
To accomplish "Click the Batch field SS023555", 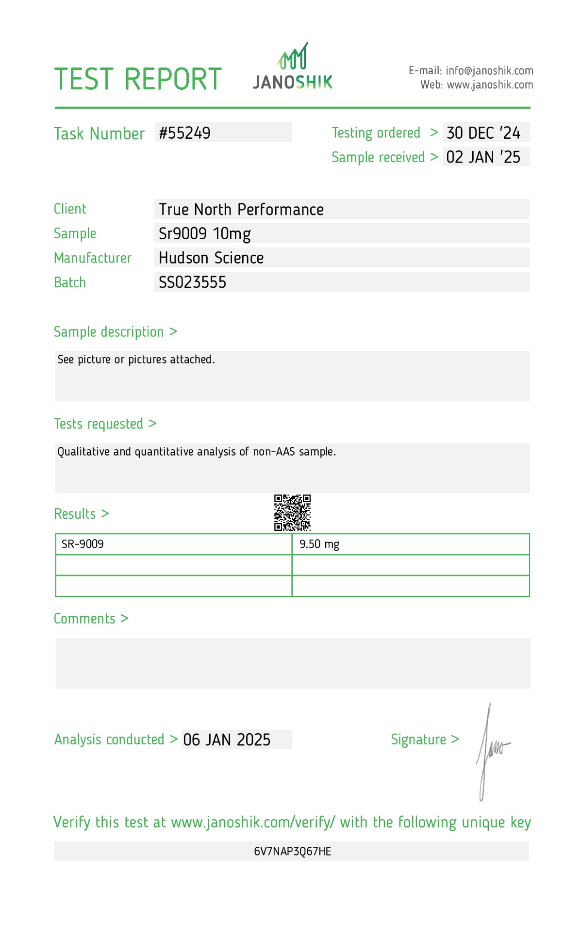I will (342, 282).
